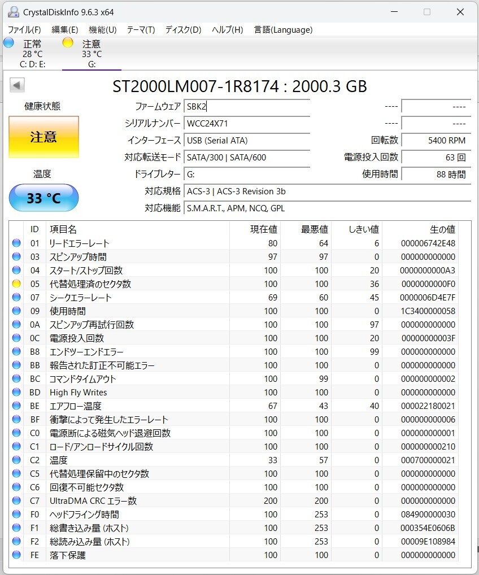Viewport: 479px width, 575px height.
Task: Click the yellow caution icon for ID 05
Action: 16,284
